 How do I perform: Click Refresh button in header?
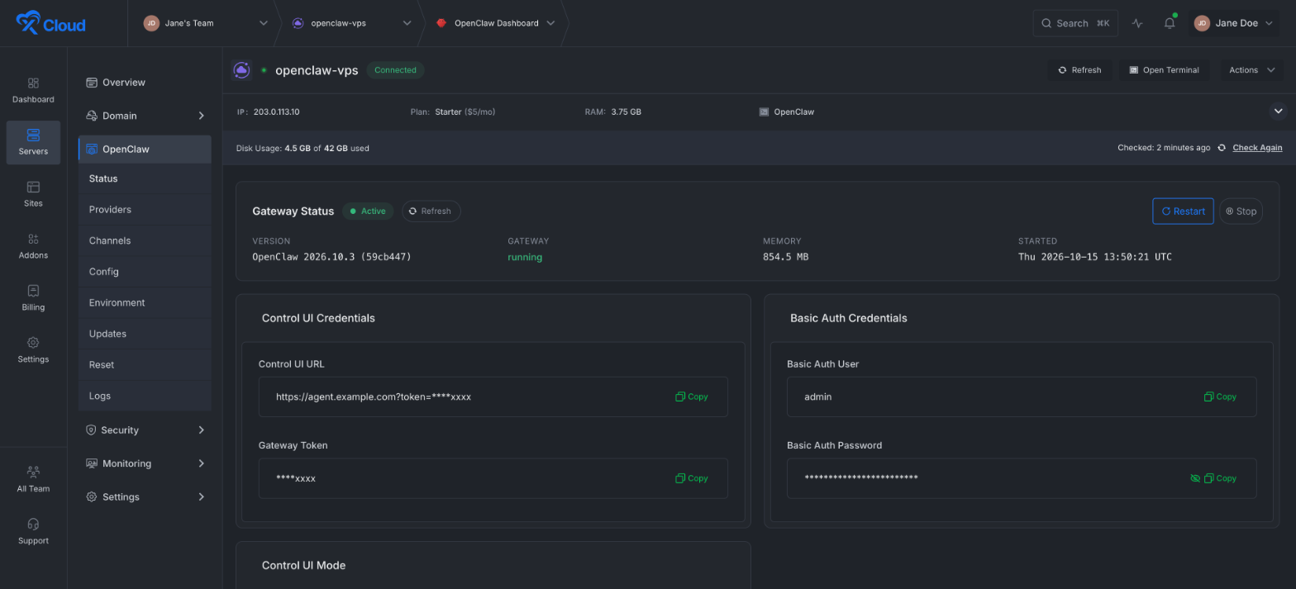point(1079,70)
